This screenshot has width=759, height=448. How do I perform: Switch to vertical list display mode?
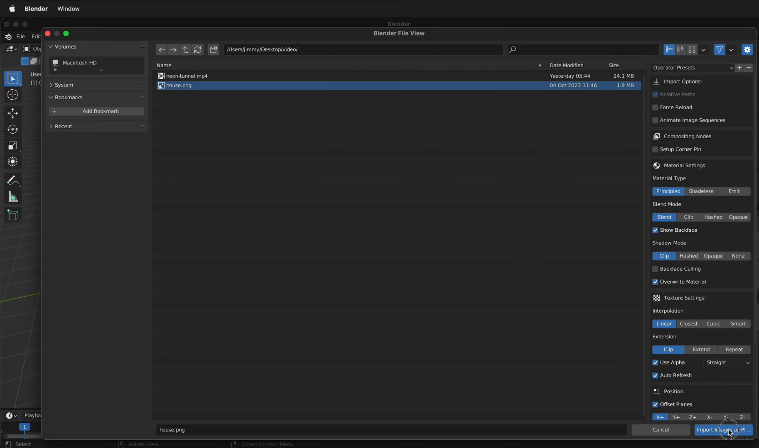coord(669,50)
